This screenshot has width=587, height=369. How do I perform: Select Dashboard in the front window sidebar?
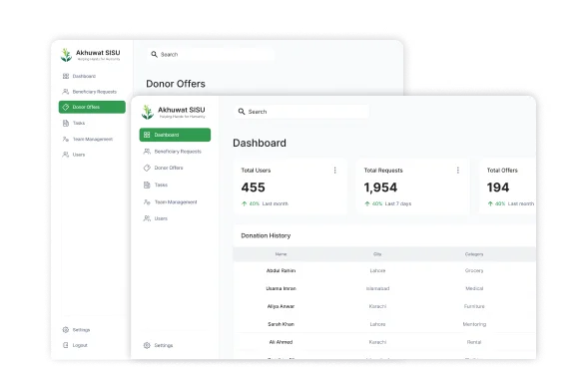click(175, 135)
